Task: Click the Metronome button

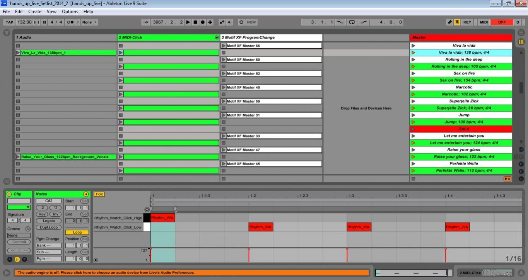Action: point(71,22)
